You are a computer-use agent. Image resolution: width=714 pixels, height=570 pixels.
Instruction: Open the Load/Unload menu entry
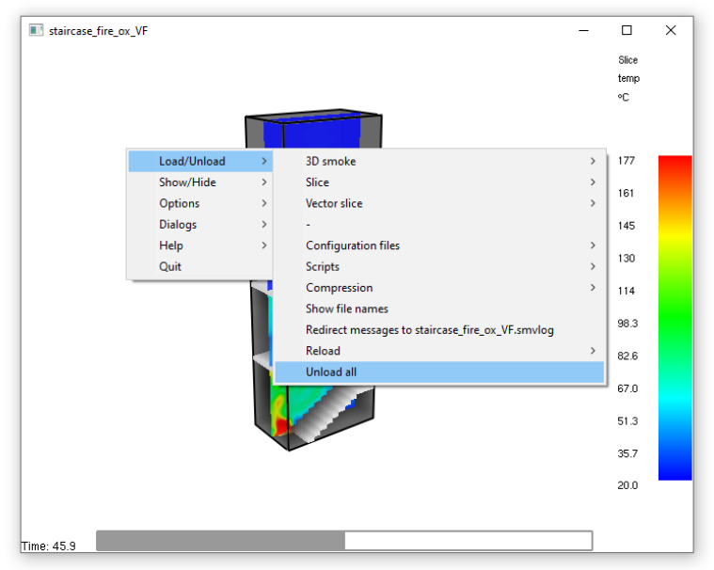coord(200,161)
